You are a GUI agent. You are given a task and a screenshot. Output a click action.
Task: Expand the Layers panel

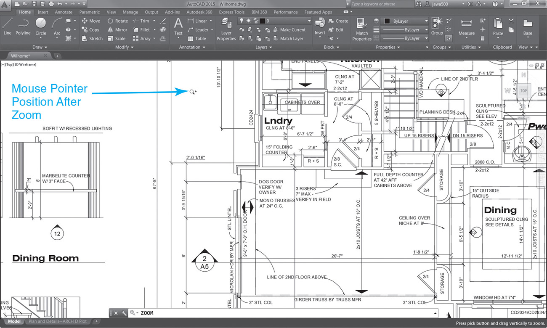pos(263,47)
